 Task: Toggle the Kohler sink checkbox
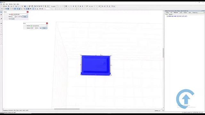click(x=167, y=16)
